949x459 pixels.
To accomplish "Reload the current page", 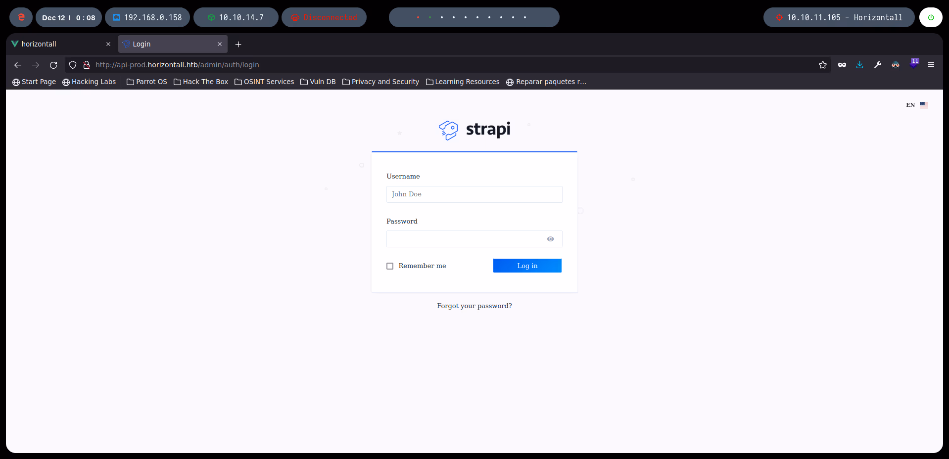I will coord(53,65).
